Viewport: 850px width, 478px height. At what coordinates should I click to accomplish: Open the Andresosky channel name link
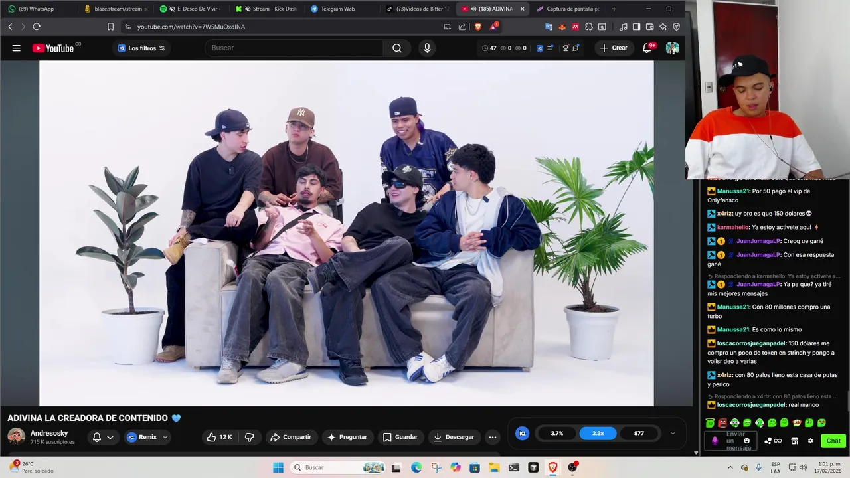click(49, 433)
